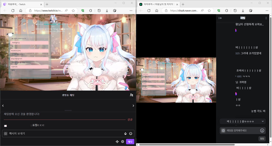Click the Chzzk horizontal scrollbar
The width and height of the screenshot is (272, 146).
tap(187, 144)
